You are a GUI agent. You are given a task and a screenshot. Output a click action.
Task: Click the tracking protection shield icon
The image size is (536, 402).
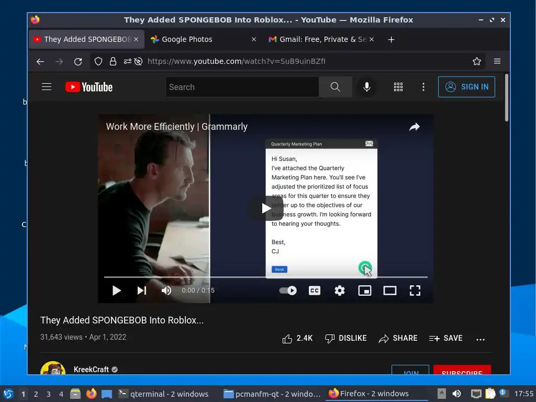coord(98,62)
